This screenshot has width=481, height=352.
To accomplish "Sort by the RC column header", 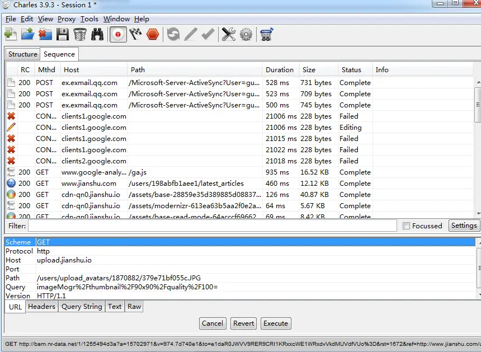I will pyautogui.click(x=25, y=70).
